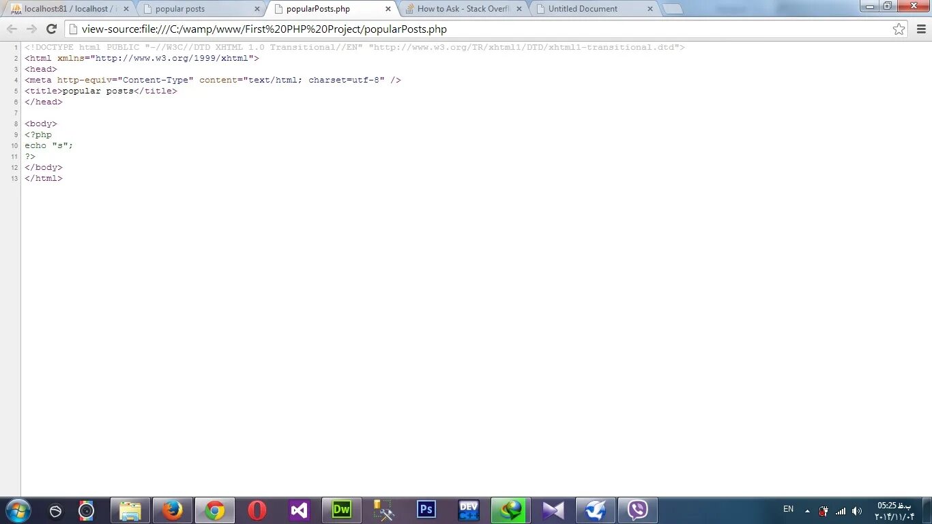This screenshot has width=932, height=524.
Task: Open the camera-lens taskbar icon
Action: point(86,510)
